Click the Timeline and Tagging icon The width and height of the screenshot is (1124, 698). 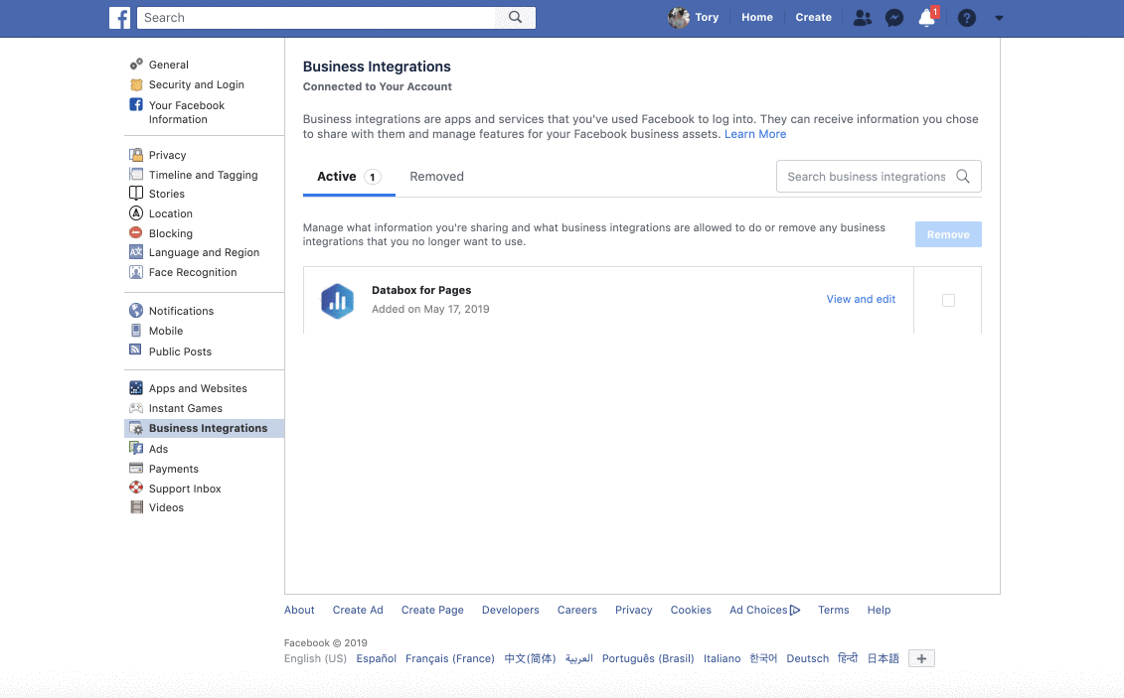[x=136, y=174]
